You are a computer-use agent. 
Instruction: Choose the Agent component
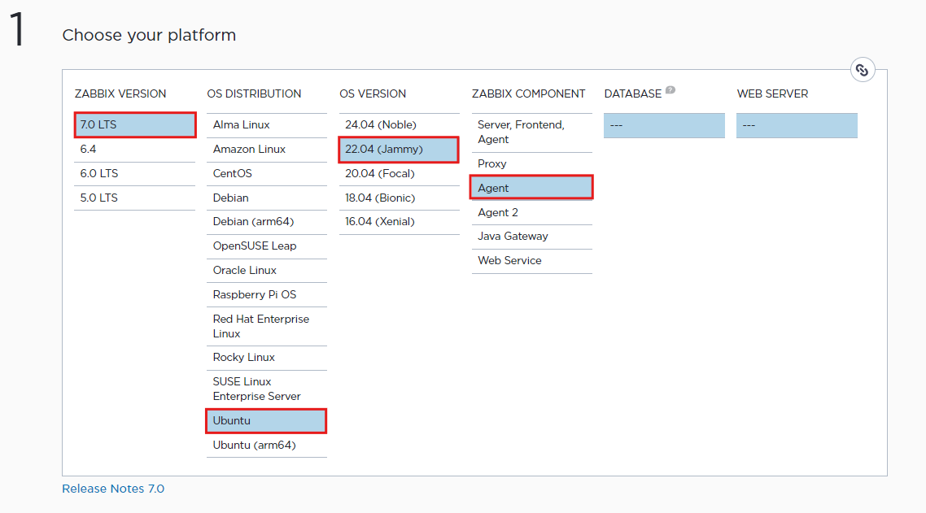(x=531, y=188)
